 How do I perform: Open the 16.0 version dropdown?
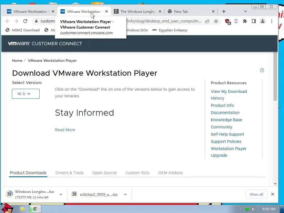point(26,94)
